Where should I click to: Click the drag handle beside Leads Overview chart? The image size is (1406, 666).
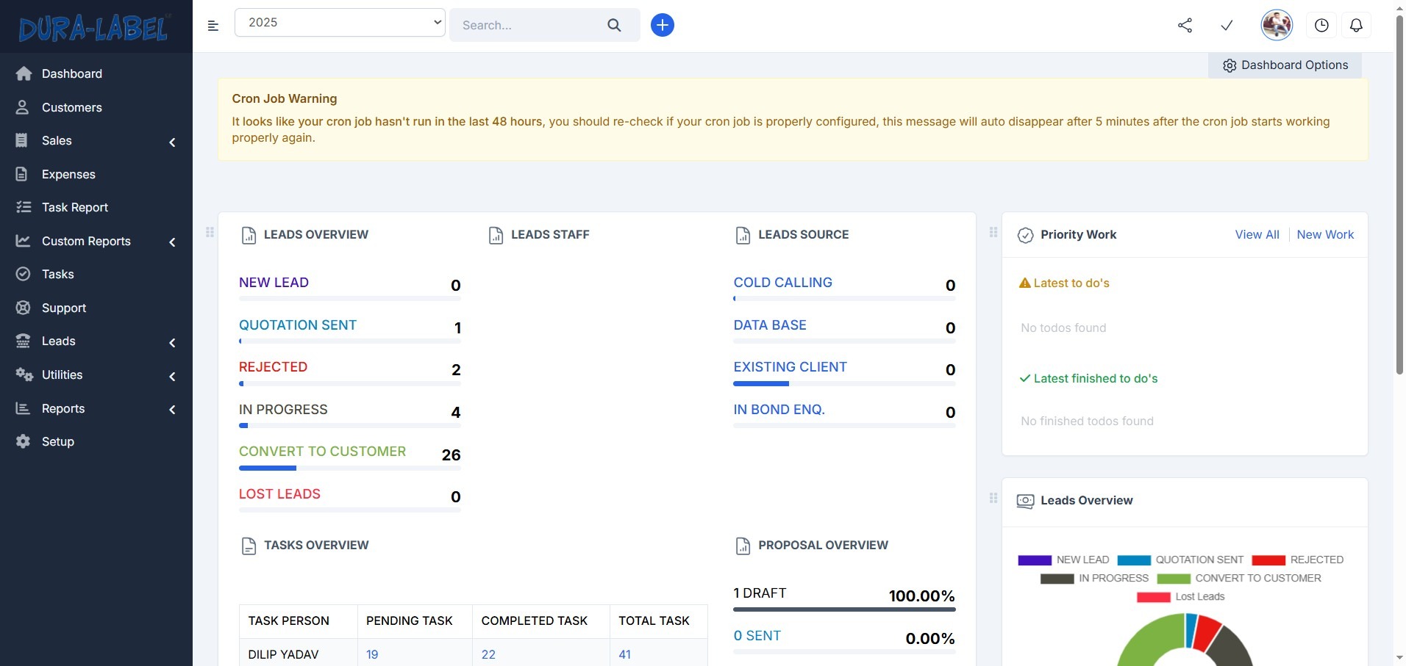993,498
